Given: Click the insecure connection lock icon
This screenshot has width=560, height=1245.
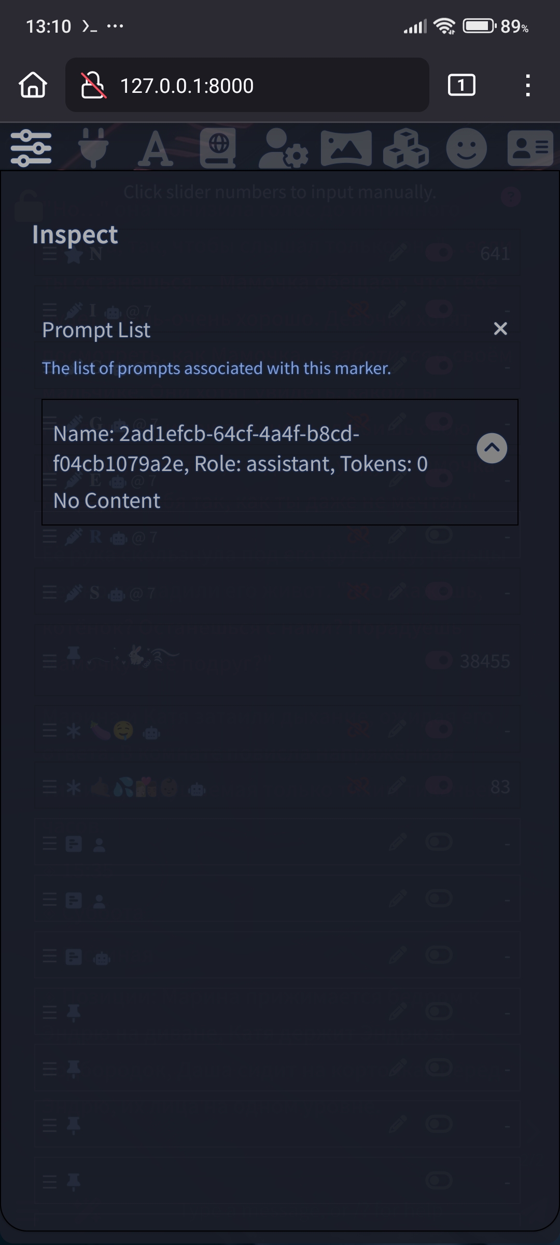Looking at the screenshot, I should click(94, 85).
